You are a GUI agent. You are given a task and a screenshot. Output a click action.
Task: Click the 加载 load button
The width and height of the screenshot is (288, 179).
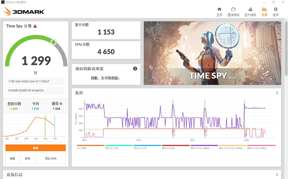click(x=12, y=158)
